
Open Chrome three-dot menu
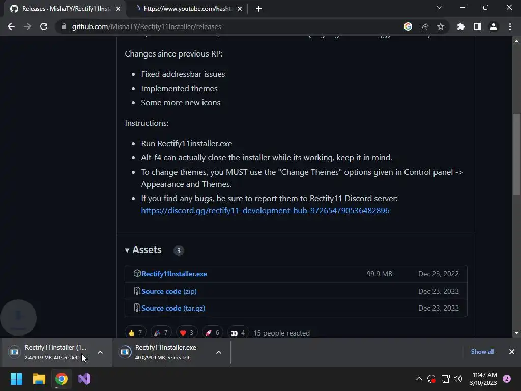click(510, 26)
